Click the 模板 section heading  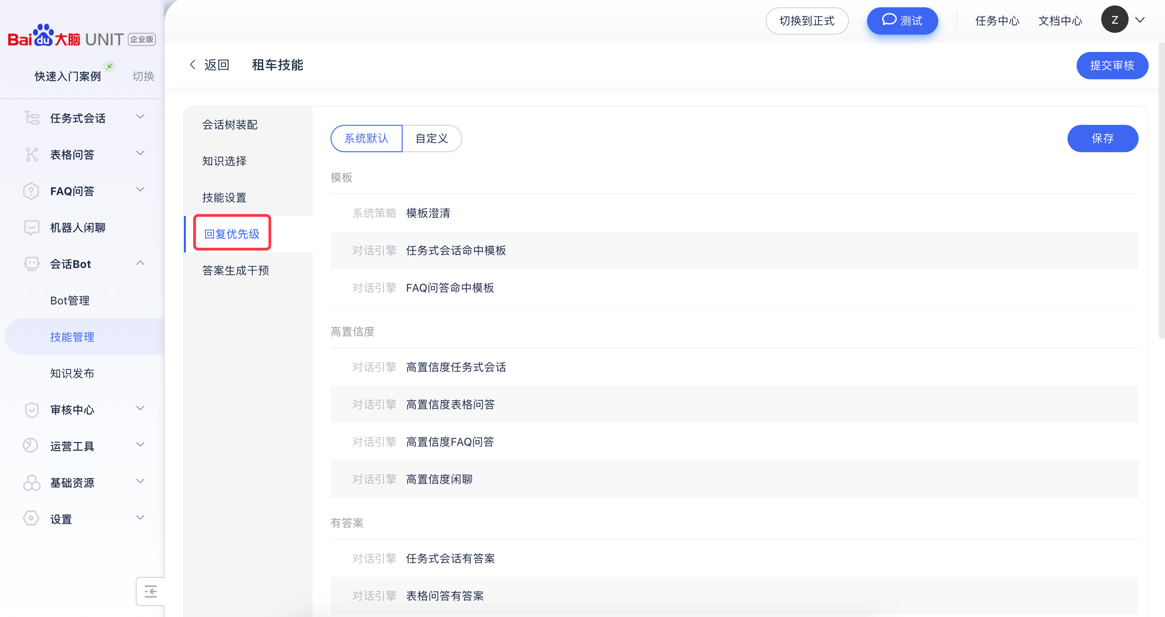342,178
